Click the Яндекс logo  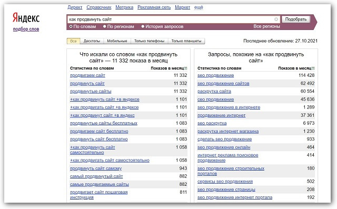click(26, 17)
